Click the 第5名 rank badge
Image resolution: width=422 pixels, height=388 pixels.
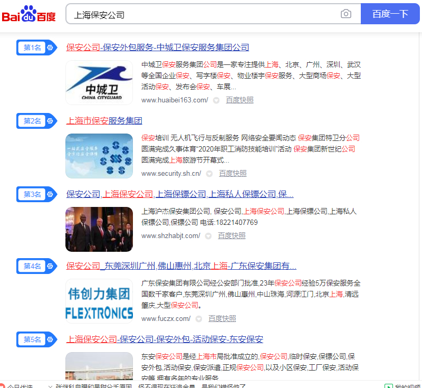tap(36, 339)
